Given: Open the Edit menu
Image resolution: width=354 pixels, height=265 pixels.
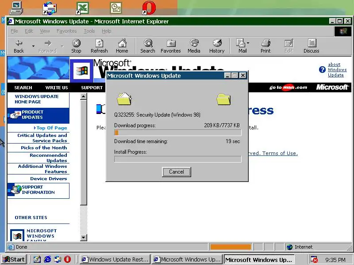Looking at the screenshot, I should pyautogui.click(x=29, y=31).
